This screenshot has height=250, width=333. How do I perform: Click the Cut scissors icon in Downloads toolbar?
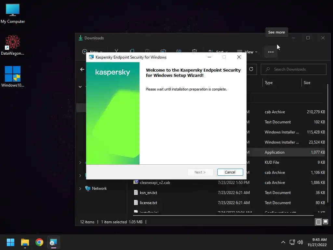coord(116,51)
